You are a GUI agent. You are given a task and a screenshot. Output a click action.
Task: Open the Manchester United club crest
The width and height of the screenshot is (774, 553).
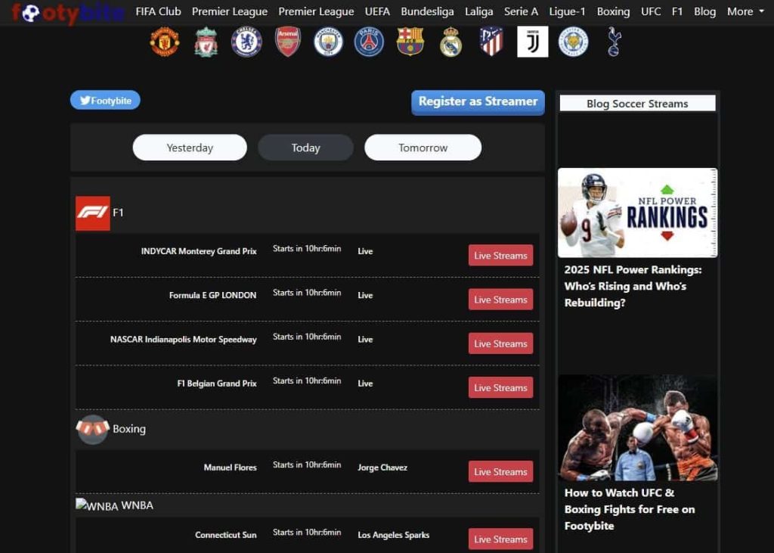[165, 42]
